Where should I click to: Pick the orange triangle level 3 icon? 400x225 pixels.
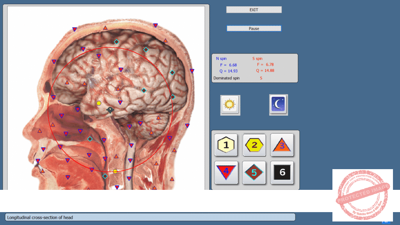pyautogui.click(x=282, y=145)
